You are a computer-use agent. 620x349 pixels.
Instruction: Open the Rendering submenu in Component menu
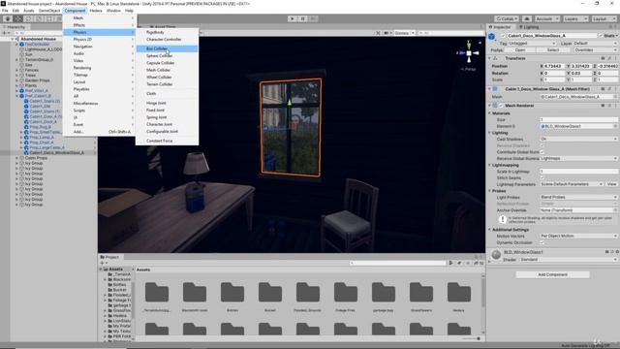100,68
